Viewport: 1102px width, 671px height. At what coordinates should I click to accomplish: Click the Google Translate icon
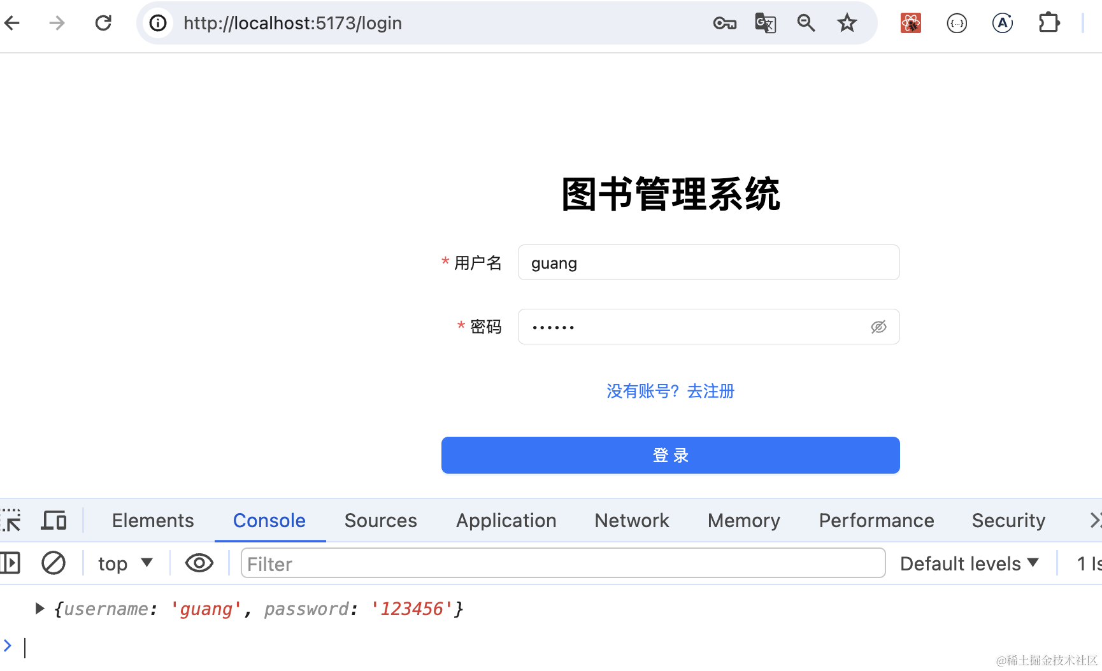coord(765,24)
